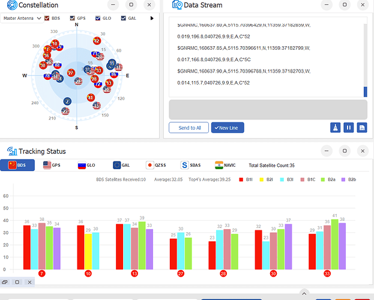The height and width of the screenshot is (300, 374).
Task: Click the gray command input field
Action: 268,110
